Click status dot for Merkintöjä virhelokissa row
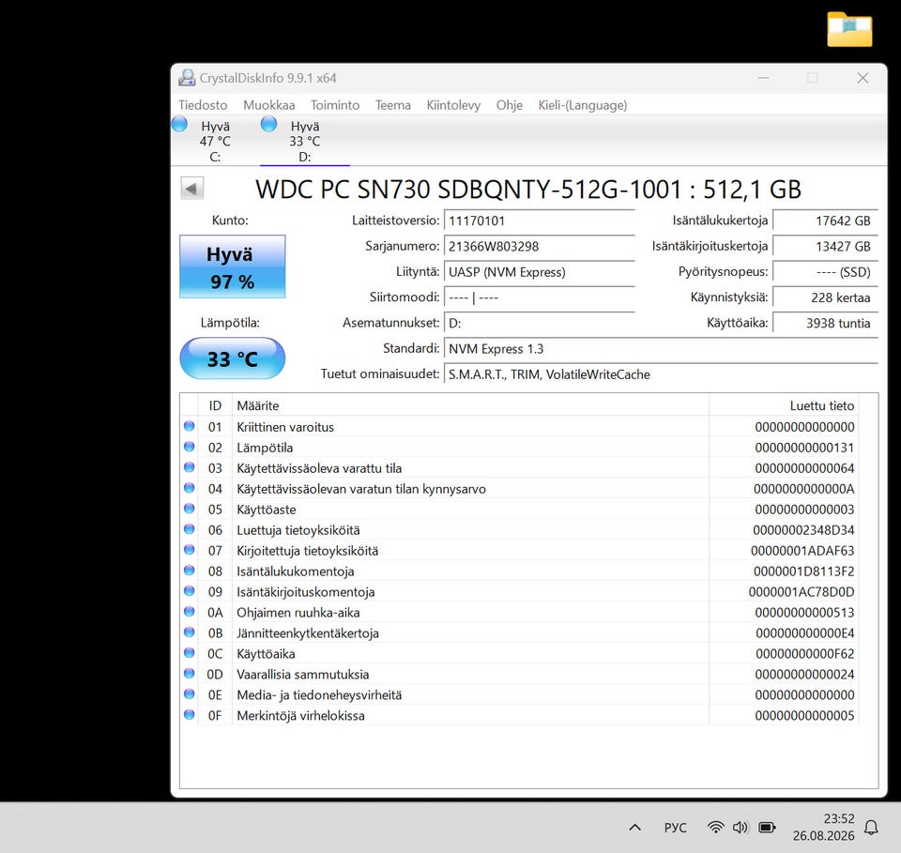The width and height of the screenshot is (901, 853). coord(189,715)
